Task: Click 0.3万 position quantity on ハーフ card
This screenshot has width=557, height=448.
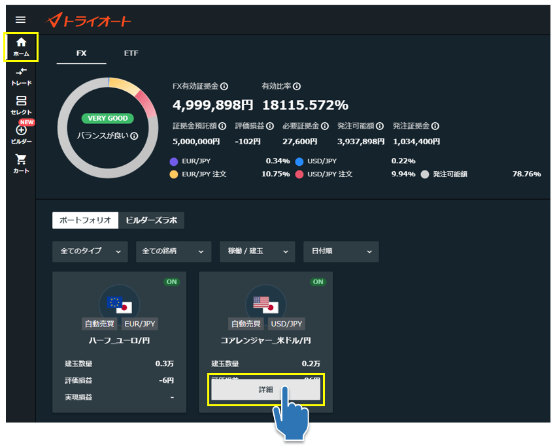Action: click(x=165, y=364)
